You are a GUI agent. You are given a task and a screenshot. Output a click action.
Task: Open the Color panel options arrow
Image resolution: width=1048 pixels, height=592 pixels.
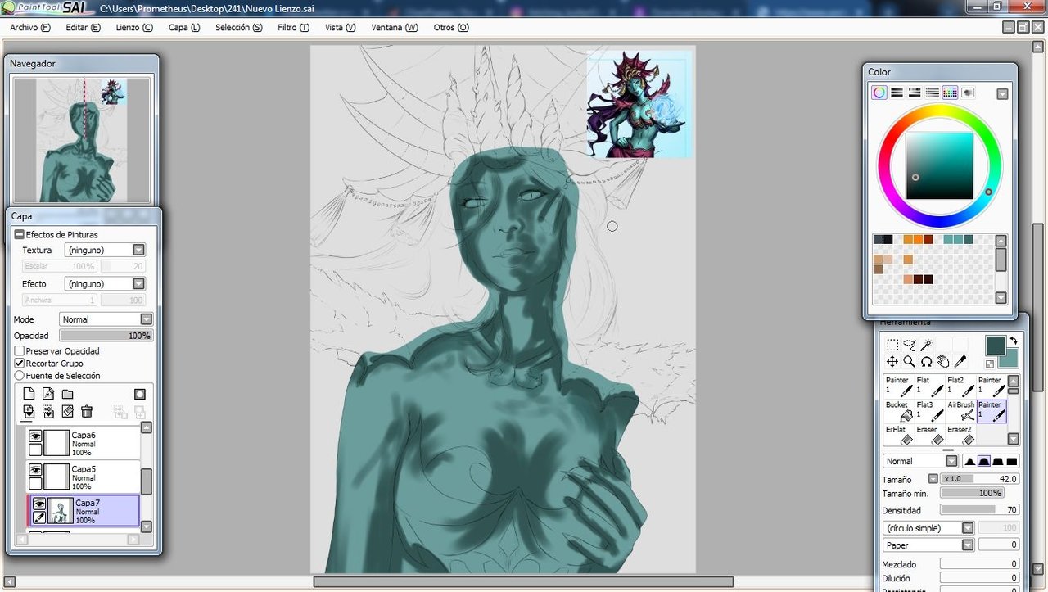[x=1003, y=94]
